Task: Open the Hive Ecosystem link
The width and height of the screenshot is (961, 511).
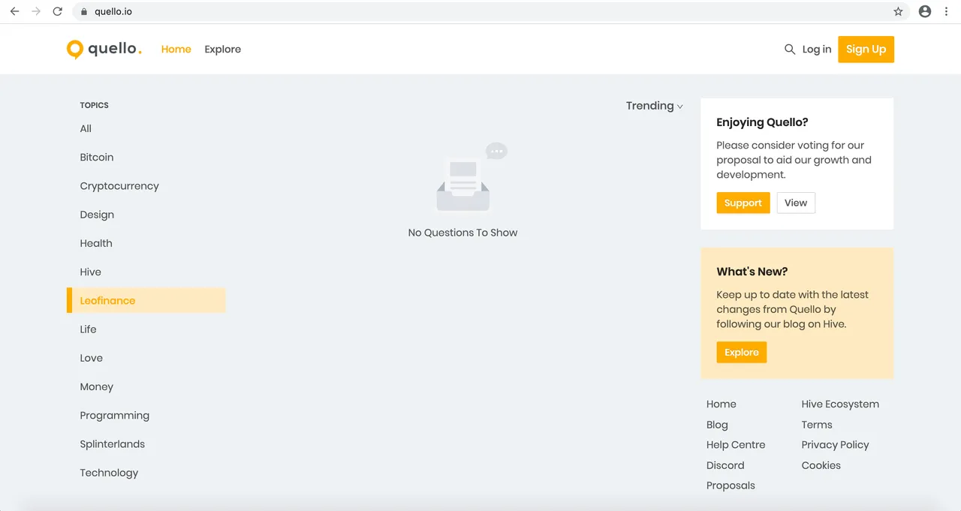Action: [x=840, y=404]
